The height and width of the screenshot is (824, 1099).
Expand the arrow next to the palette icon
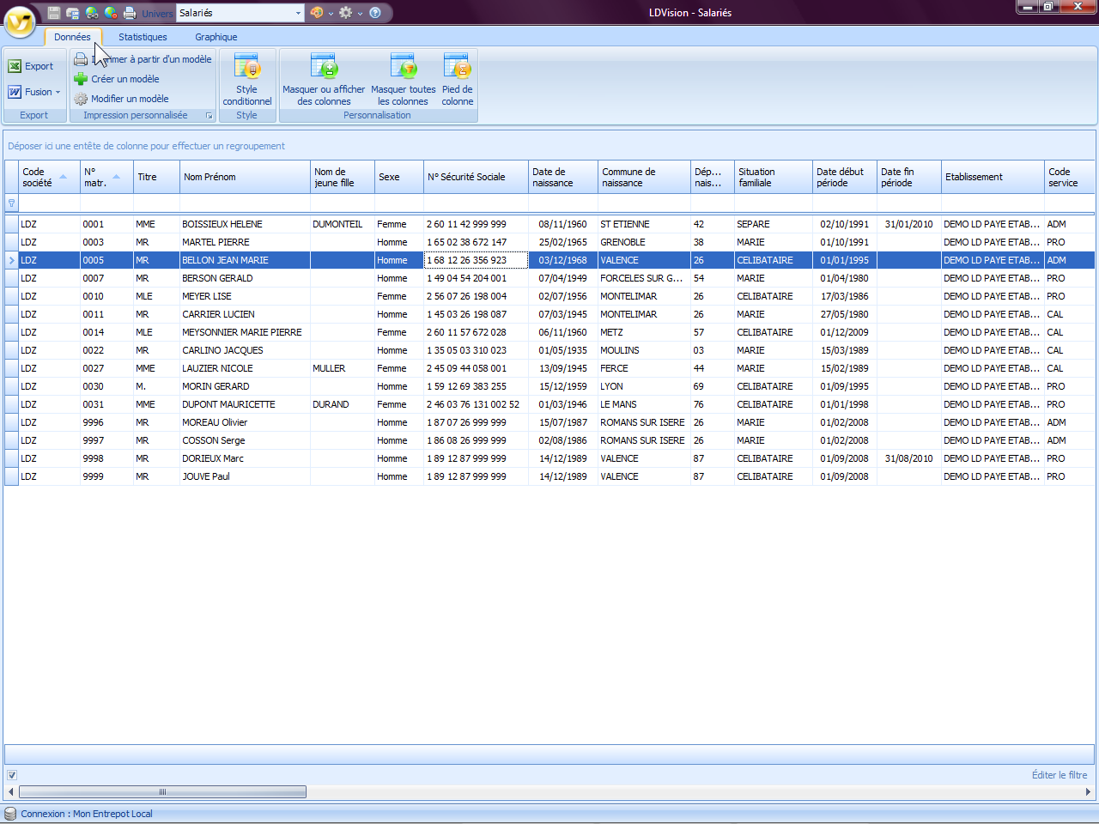coord(331,14)
